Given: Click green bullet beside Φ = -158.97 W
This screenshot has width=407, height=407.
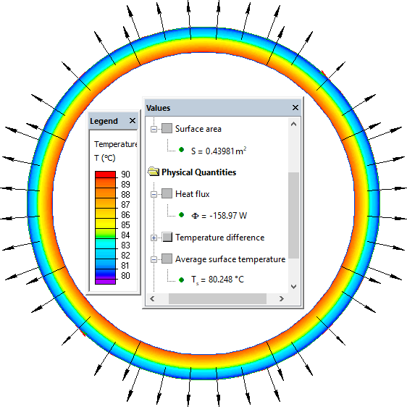Looking at the screenshot, I should pos(182,214).
